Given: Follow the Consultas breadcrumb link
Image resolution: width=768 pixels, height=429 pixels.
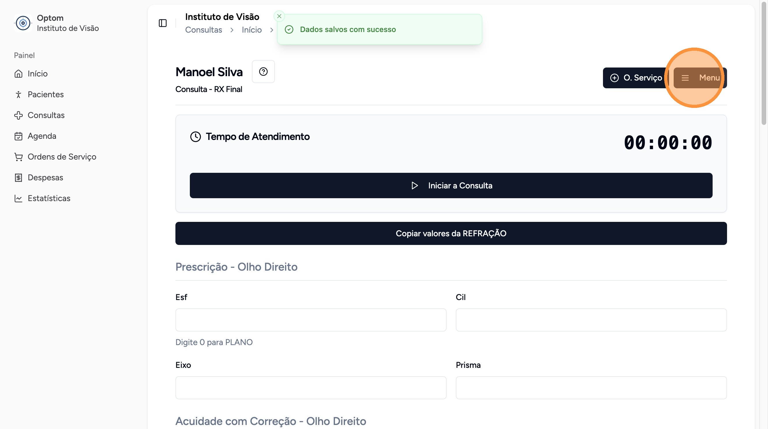Looking at the screenshot, I should 203,30.
